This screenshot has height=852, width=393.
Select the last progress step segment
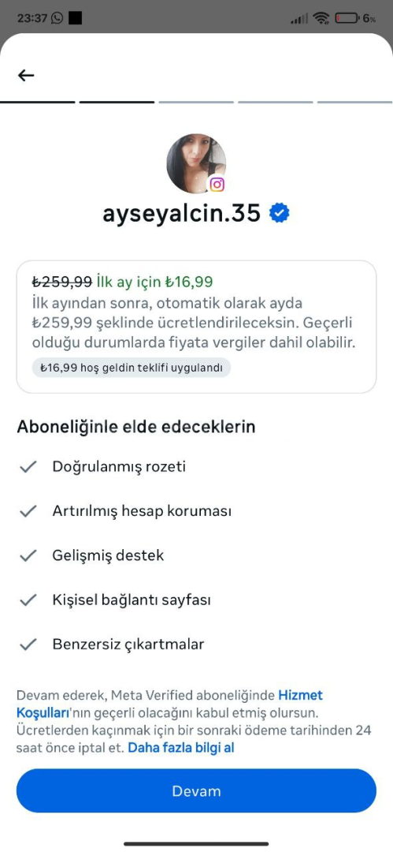[x=355, y=102]
